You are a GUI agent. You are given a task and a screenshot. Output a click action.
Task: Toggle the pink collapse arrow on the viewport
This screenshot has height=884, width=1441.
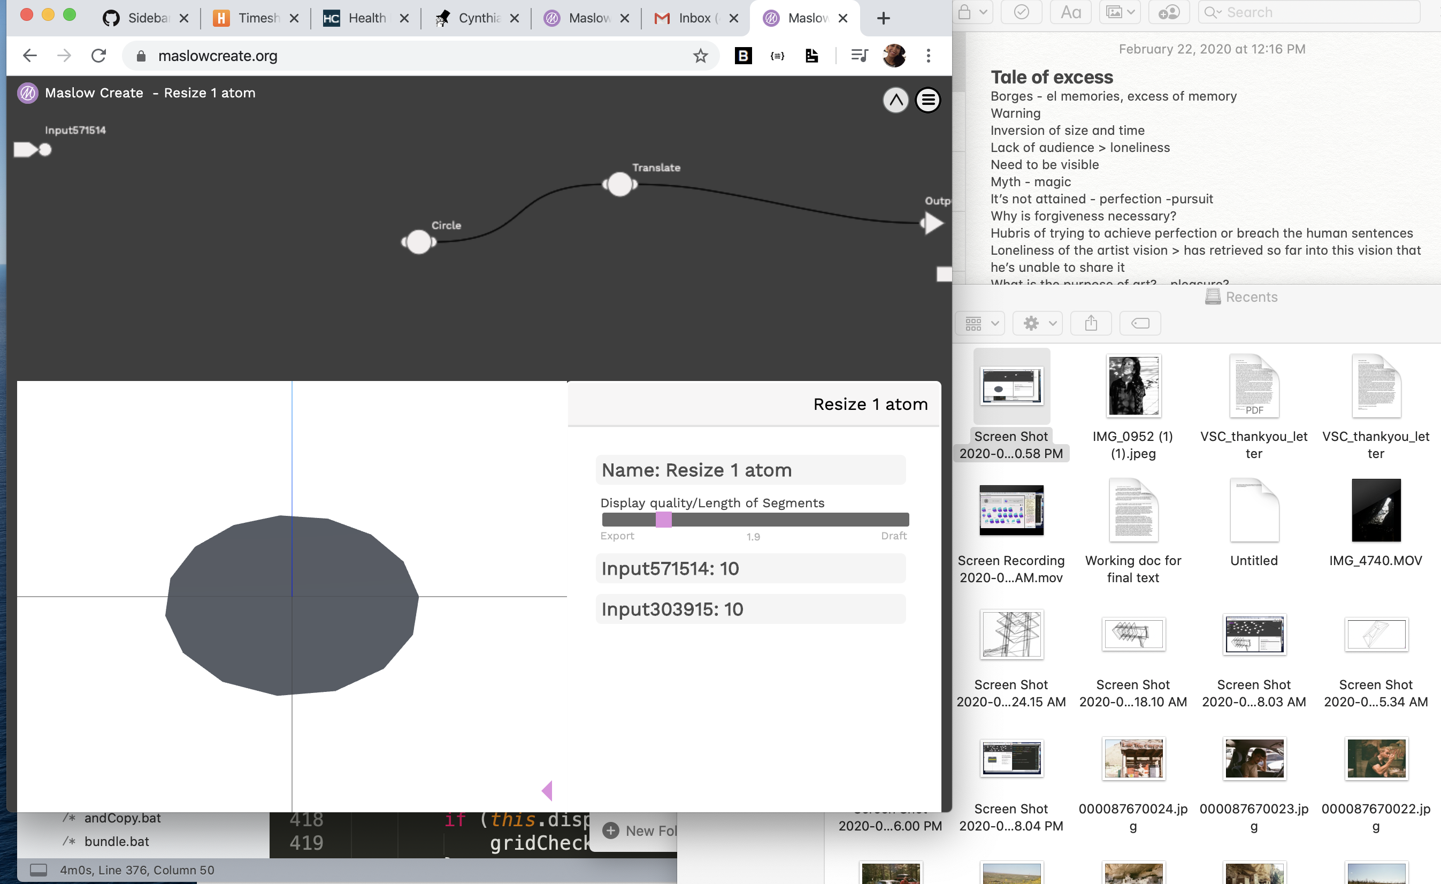click(546, 790)
